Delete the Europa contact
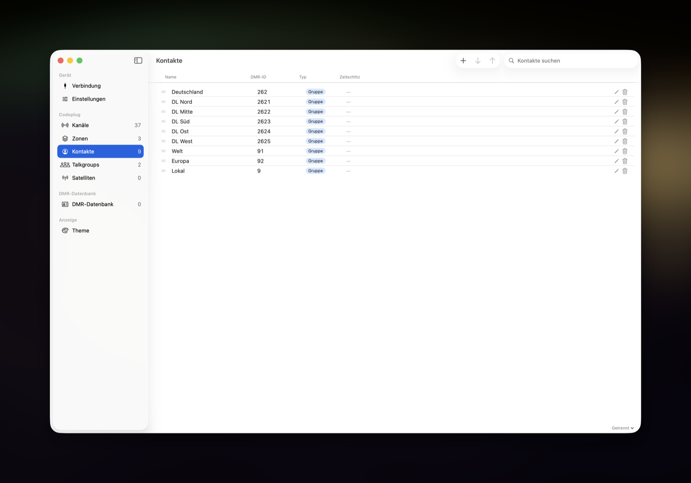Viewport: 691px width, 483px height. (x=625, y=161)
